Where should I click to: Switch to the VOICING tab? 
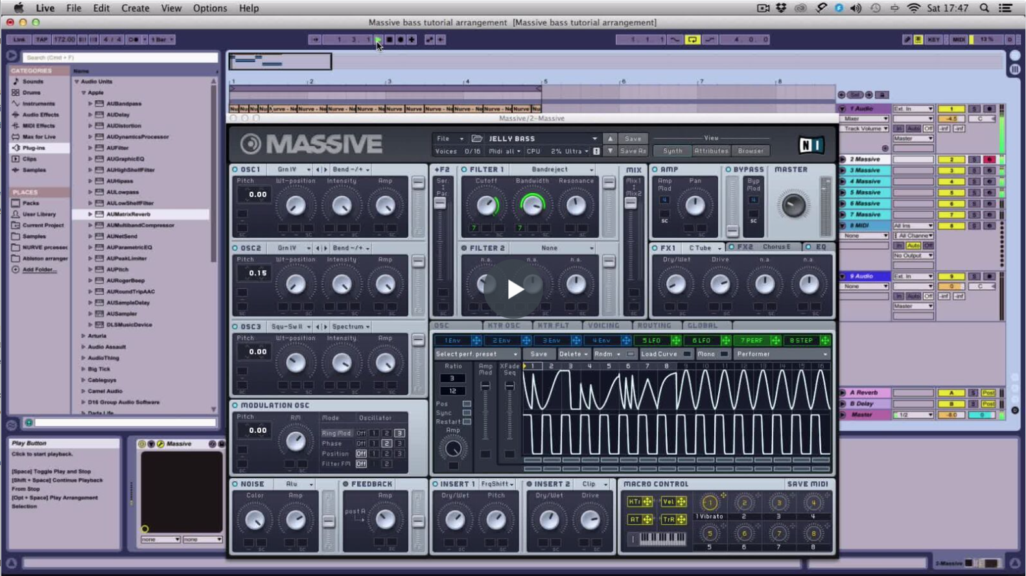click(x=604, y=325)
